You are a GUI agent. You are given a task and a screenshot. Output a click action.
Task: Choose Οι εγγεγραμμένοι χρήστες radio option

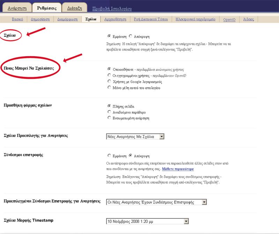coord(110,75)
